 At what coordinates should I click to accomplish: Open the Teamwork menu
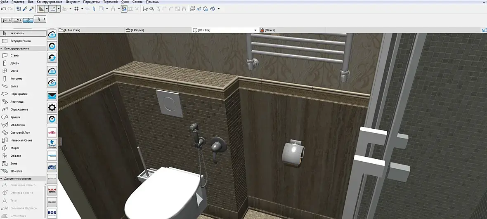pyautogui.click(x=111, y=2)
